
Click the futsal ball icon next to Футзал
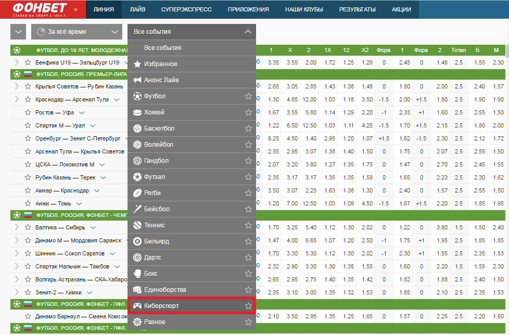(137, 177)
